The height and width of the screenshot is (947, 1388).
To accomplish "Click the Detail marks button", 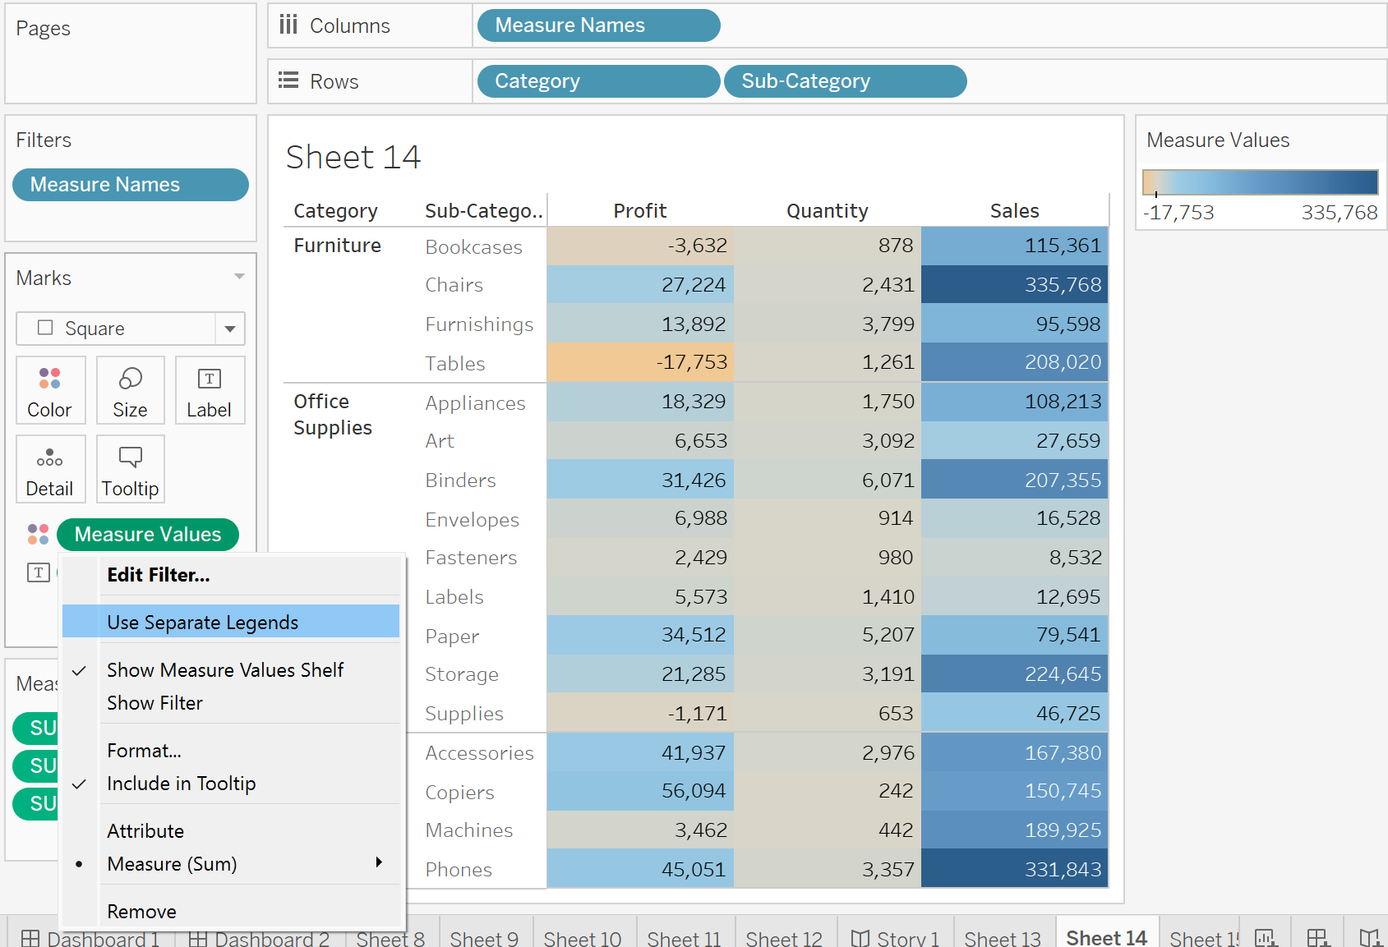I will point(50,470).
